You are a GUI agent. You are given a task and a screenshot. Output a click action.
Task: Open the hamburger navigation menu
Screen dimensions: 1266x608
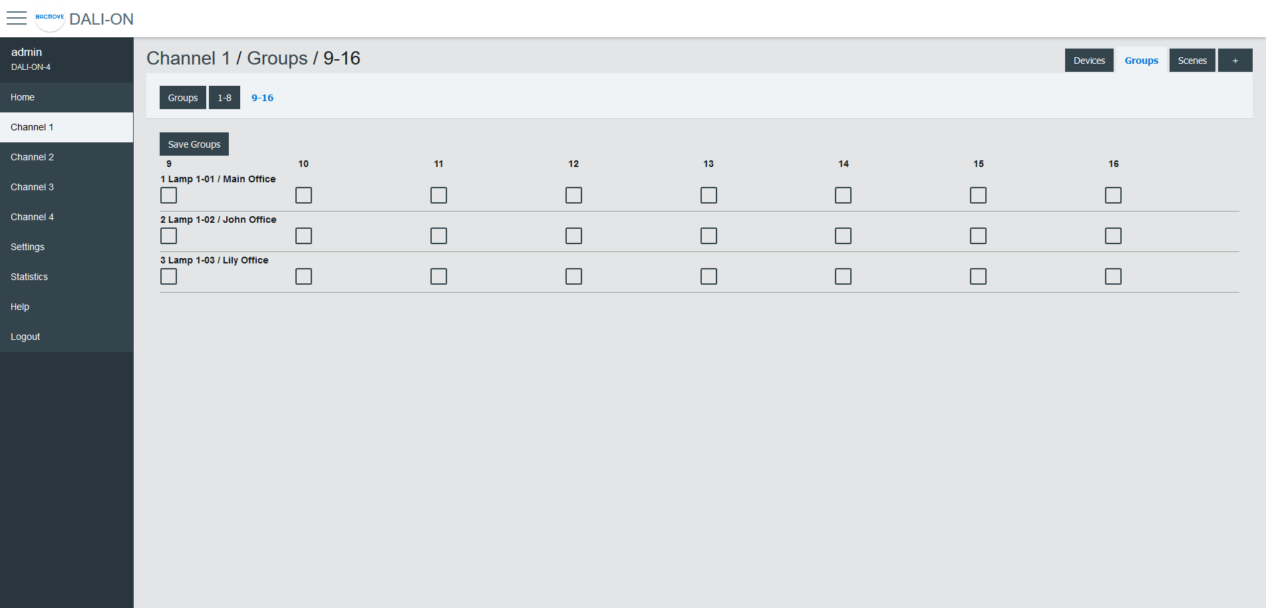tap(17, 18)
